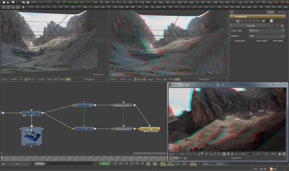Select the Merge3D2 node in flow
The height and width of the screenshot is (171, 289).
click(31, 113)
